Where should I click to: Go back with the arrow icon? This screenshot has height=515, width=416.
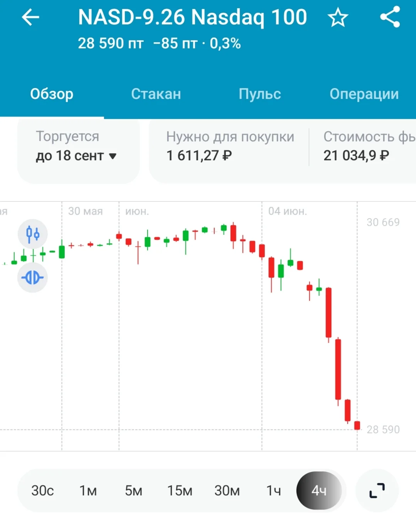click(30, 17)
